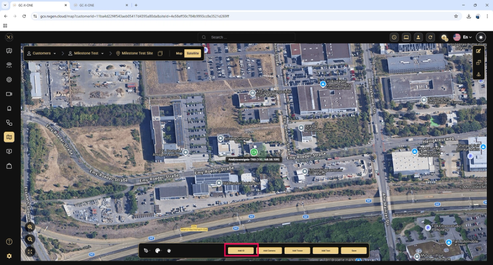This screenshot has height=265, width=493.
Task: Click the GC-X-ONE logo in sidebar
Action: coord(9,37)
